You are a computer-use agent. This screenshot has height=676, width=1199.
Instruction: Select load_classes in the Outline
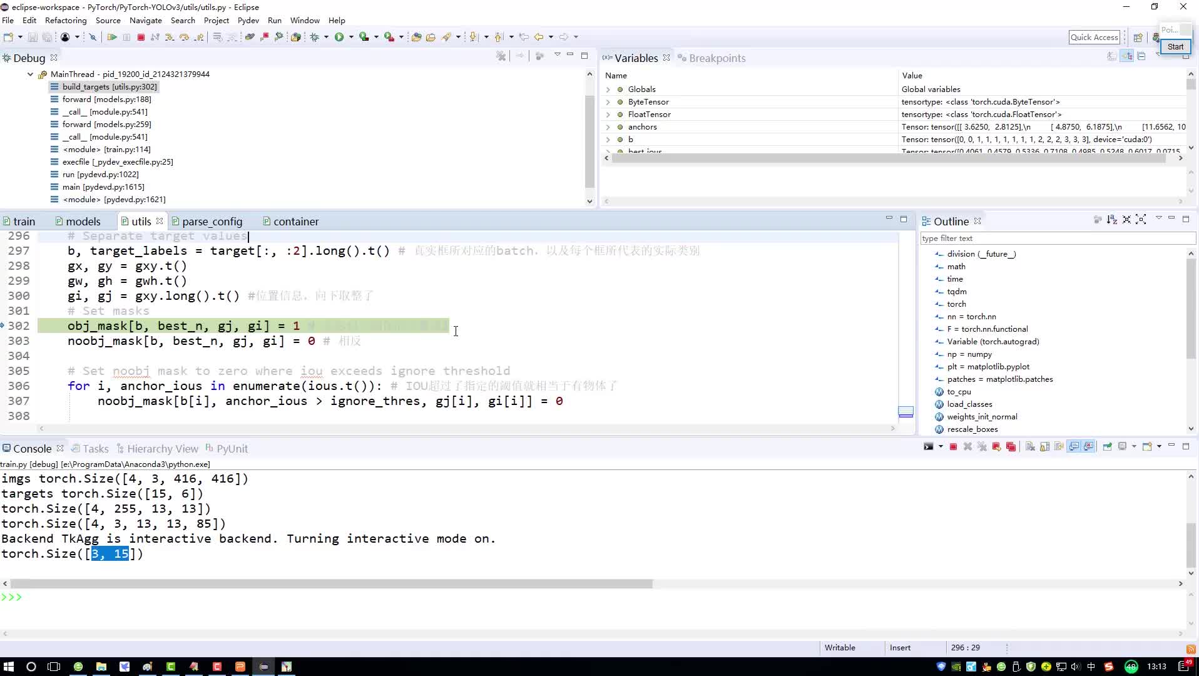click(969, 404)
